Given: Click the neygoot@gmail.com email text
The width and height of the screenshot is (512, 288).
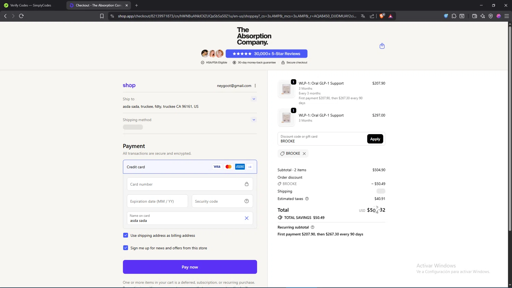Looking at the screenshot, I should pyautogui.click(x=234, y=86).
